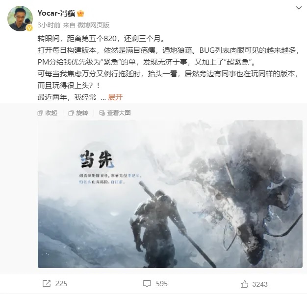Image resolution: width=307 pixels, height=294 pixels.
Task: Rotate the image with 旋转
Action: click(82, 113)
